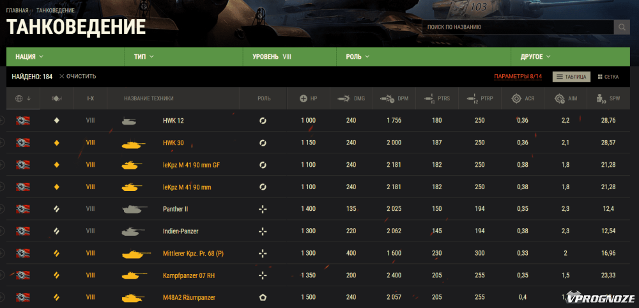The height and width of the screenshot is (308, 639).
Task: Click ОЧИСТИТЬ to clear filters
Action: click(78, 77)
